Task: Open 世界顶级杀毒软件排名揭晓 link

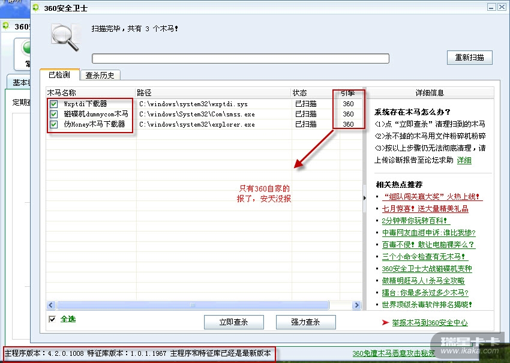Action: click(x=427, y=304)
